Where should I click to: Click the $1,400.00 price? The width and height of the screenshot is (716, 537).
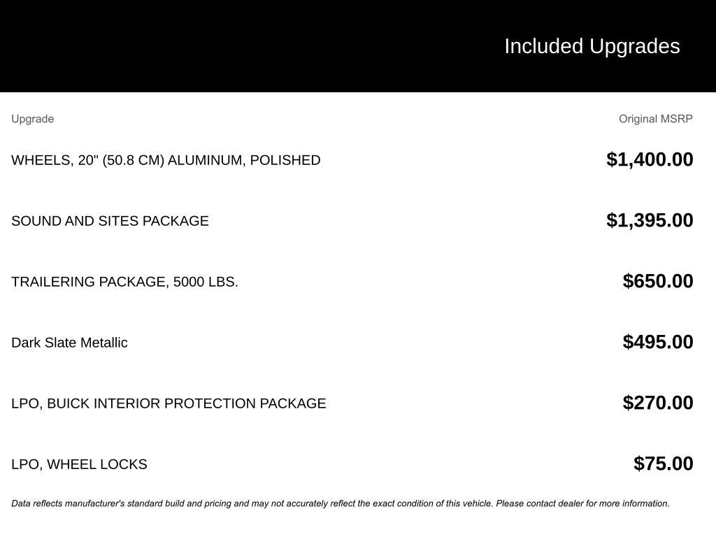(x=650, y=159)
